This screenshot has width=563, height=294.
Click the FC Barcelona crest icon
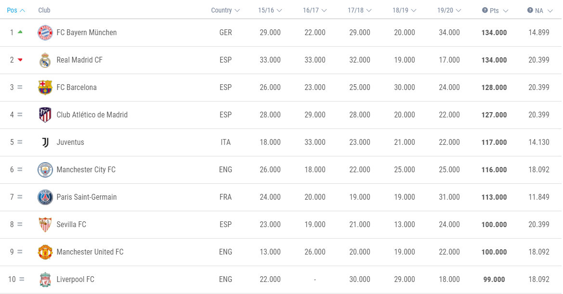click(45, 88)
